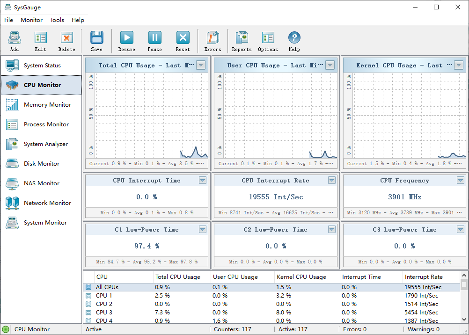Switch to Network Monitor in sidebar

click(x=47, y=203)
